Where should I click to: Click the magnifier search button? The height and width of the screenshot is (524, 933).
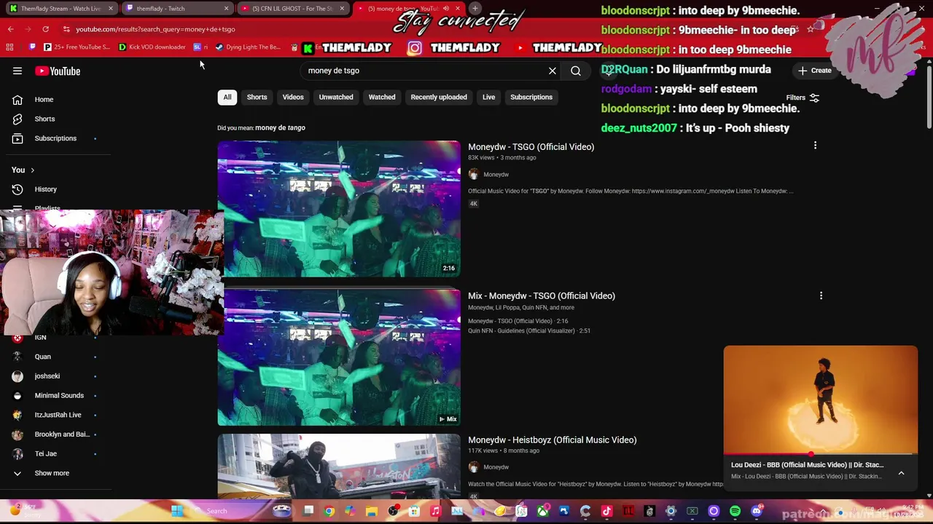pos(576,71)
